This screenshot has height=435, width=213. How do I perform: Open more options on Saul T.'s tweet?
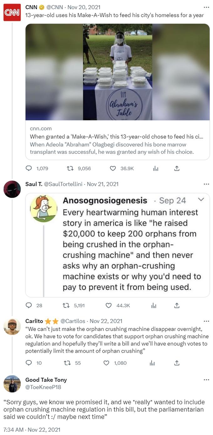206,184
